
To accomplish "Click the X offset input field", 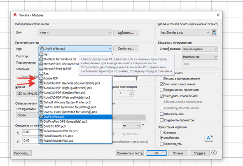I will (30, 132).
